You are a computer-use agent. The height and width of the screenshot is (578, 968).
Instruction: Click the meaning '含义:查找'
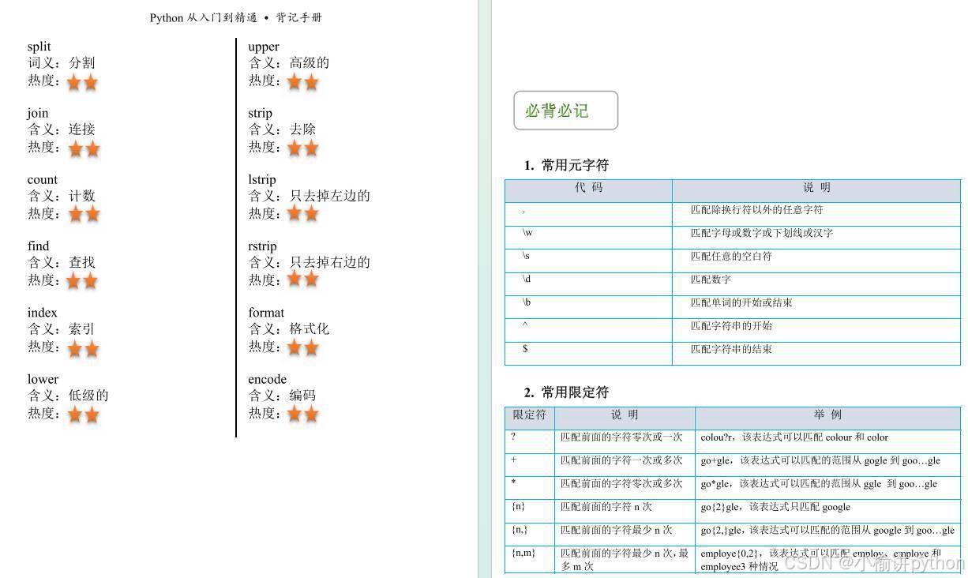click(61, 261)
